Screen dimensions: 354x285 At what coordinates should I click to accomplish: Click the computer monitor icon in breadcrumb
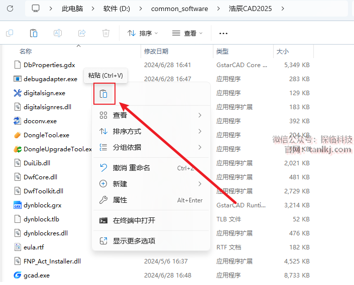[36, 9]
